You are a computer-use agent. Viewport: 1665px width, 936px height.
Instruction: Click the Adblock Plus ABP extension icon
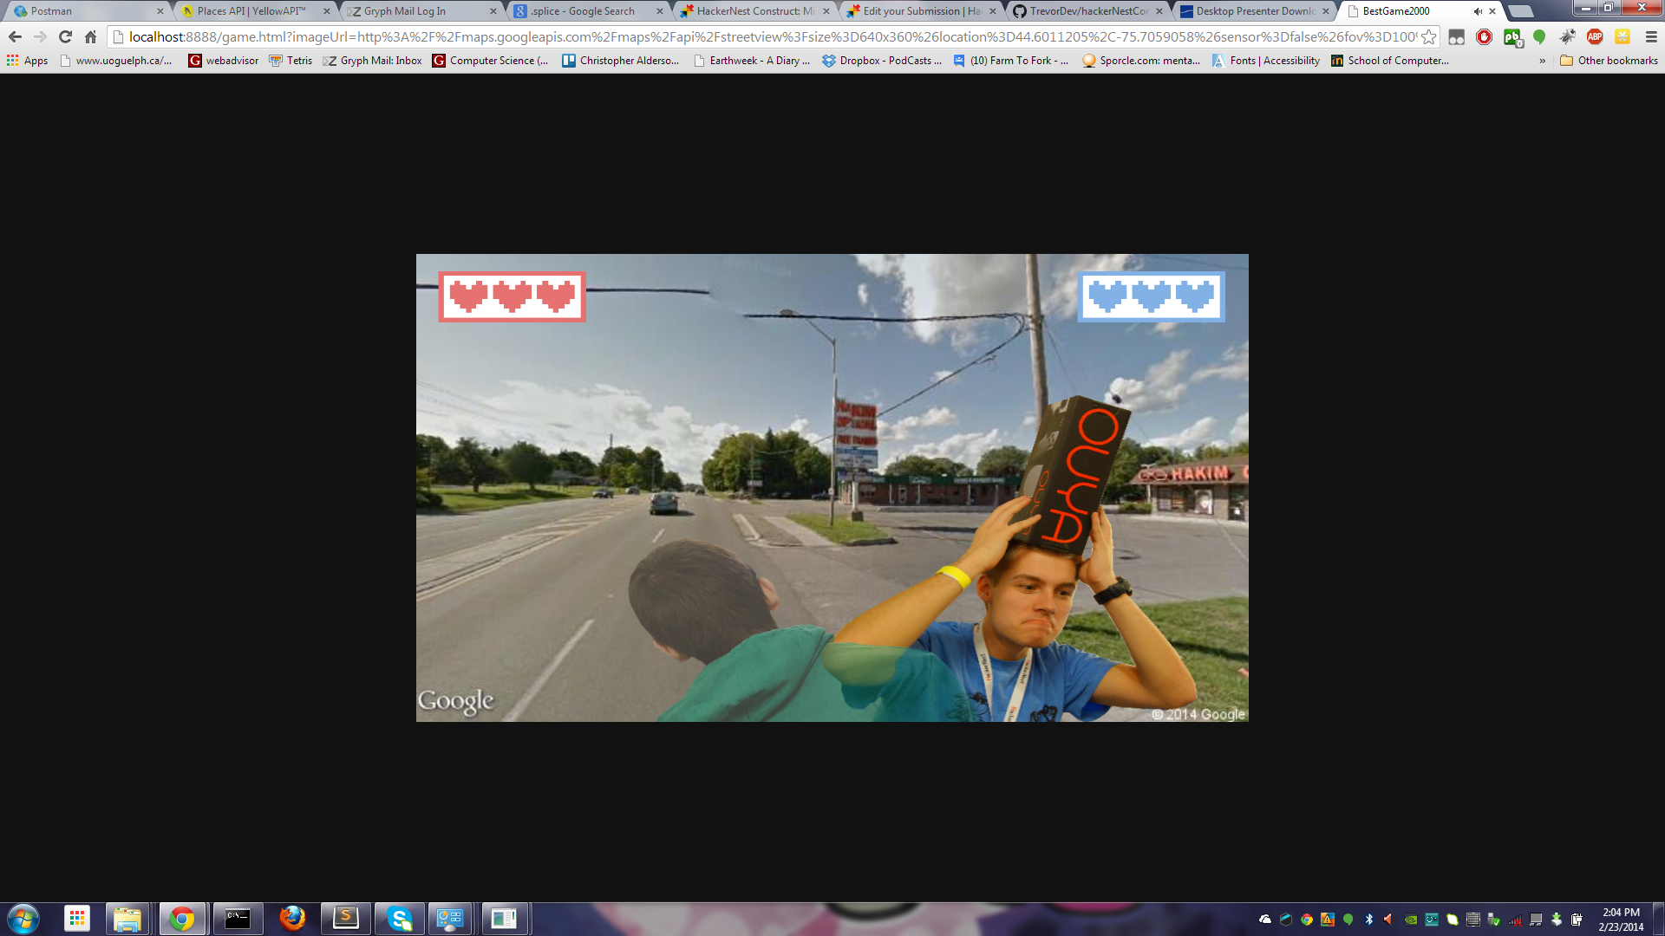point(1594,36)
